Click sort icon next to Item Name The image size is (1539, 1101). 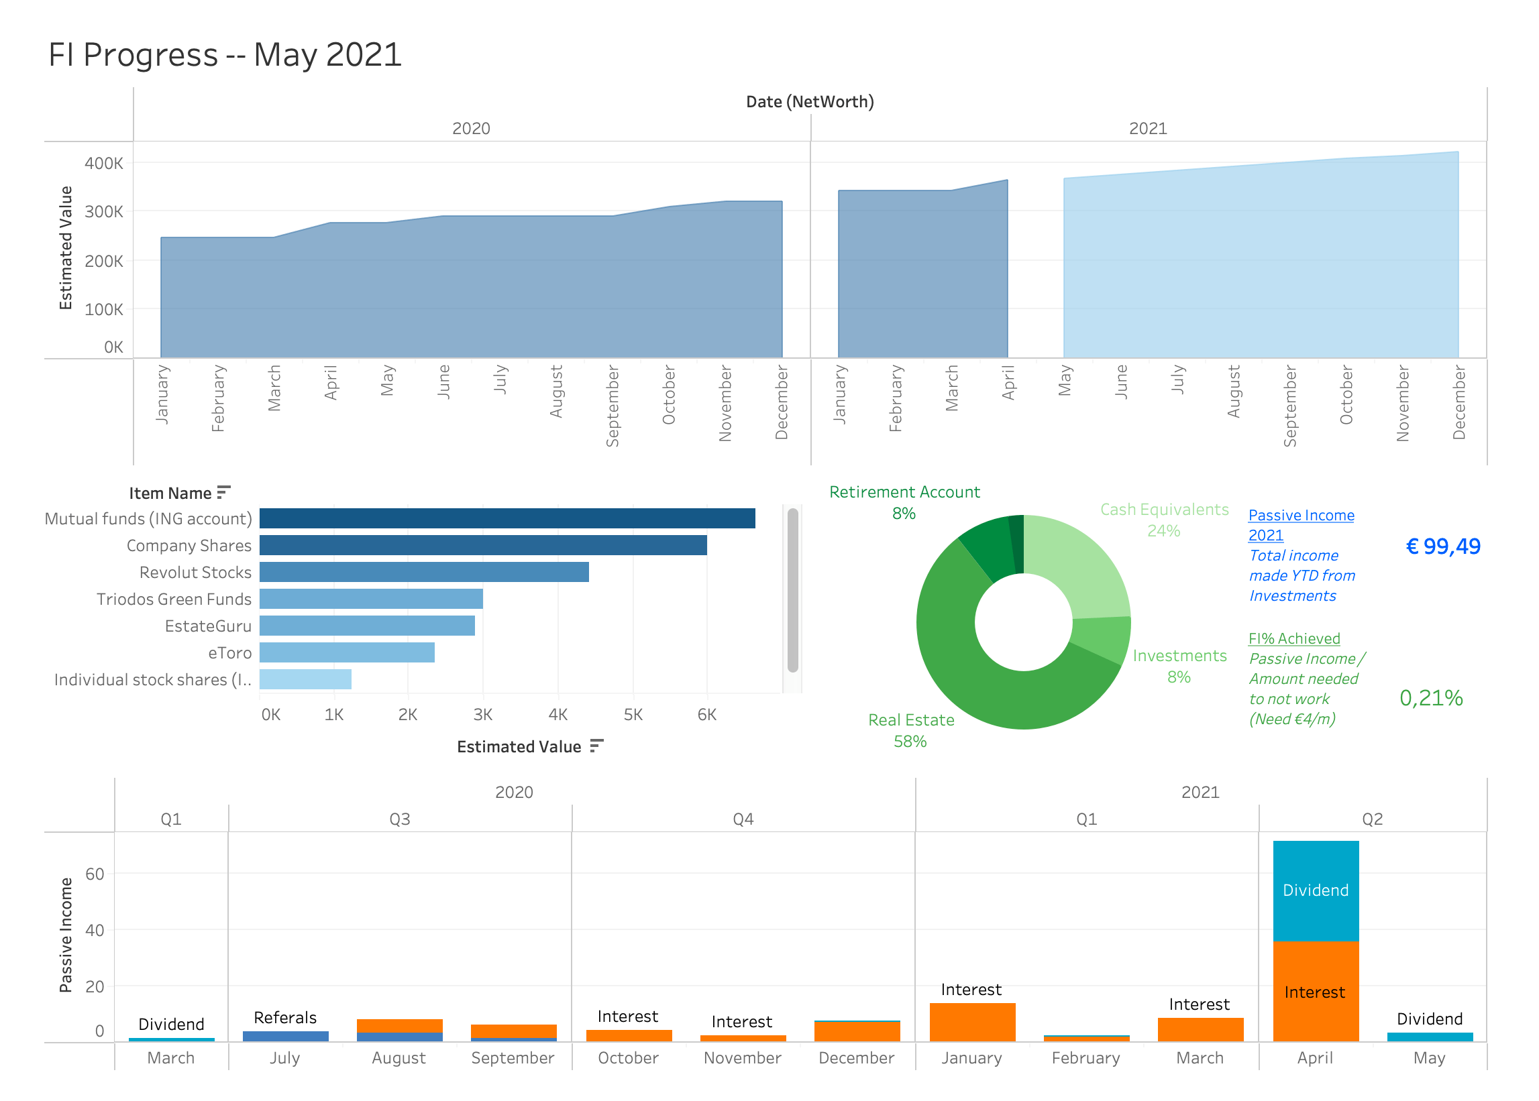(224, 492)
